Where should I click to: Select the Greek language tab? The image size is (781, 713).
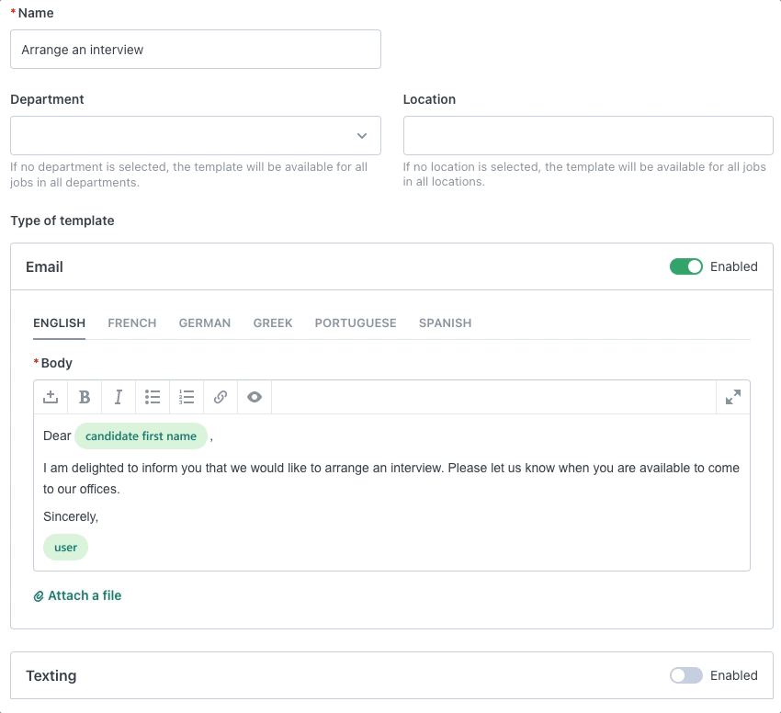(x=273, y=323)
